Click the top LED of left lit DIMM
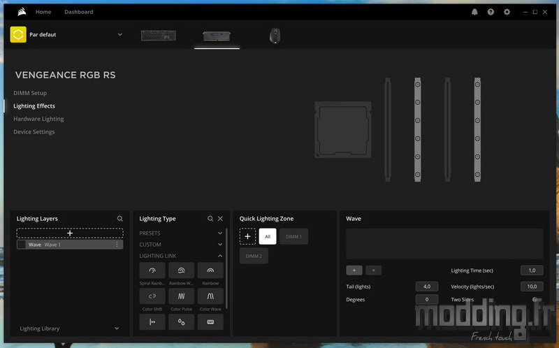 417,85
